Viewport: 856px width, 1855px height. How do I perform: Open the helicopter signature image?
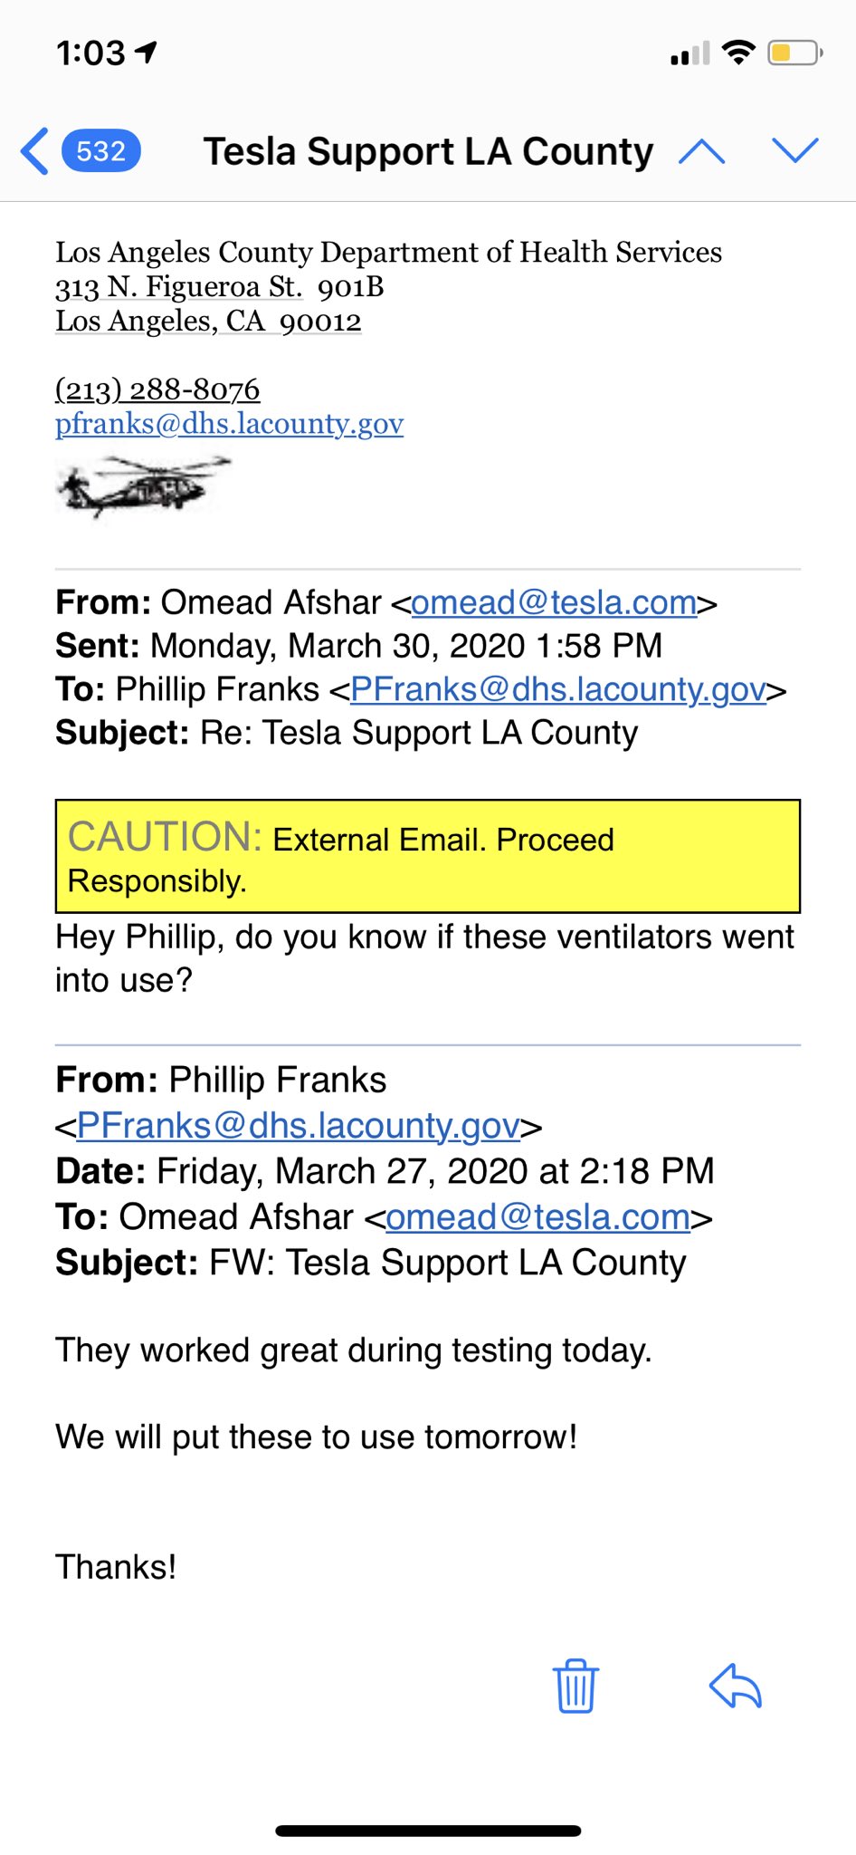(143, 486)
